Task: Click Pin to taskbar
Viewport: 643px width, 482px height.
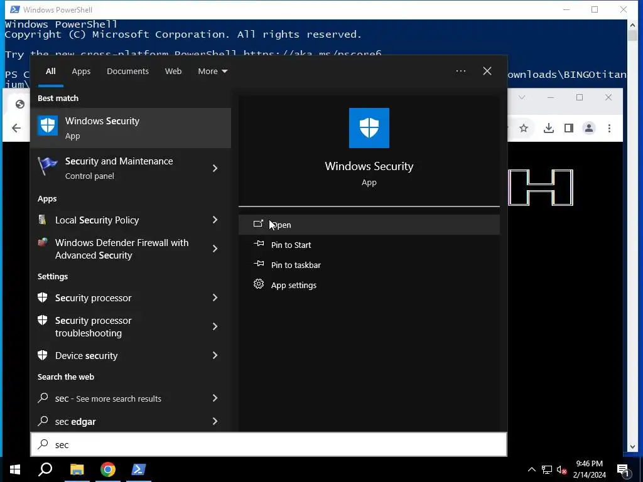Action: pyautogui.click(x=369, y=265)
